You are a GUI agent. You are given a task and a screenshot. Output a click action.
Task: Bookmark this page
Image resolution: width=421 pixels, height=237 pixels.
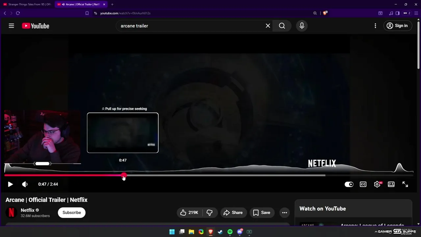tap(87, 13)
